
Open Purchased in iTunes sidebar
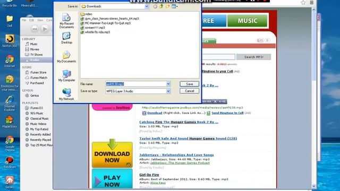click(36, 83)
